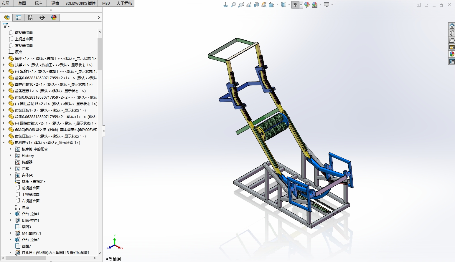Click the Apply Scene icon
The height and width of the screenshot is (262, 455).
click(x=315, y=5)
